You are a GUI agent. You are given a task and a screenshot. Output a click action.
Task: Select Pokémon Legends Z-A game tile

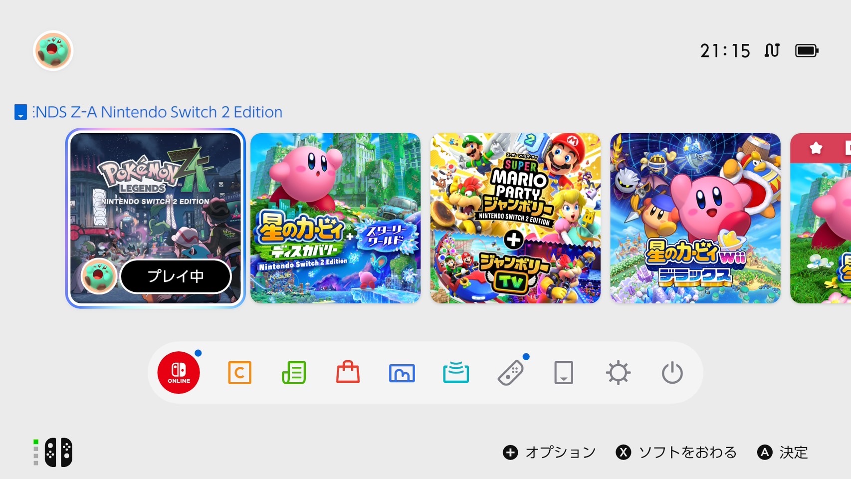coord(156,218)
